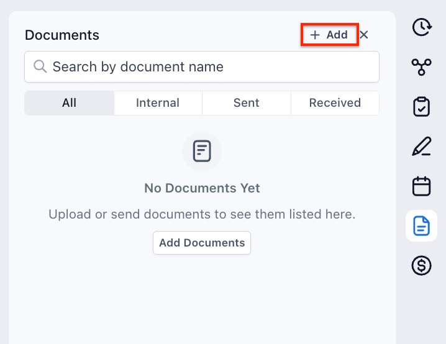Click the No Documents Yet message
Viewport: 446px width, 344px height.
(x=202, y=188)
